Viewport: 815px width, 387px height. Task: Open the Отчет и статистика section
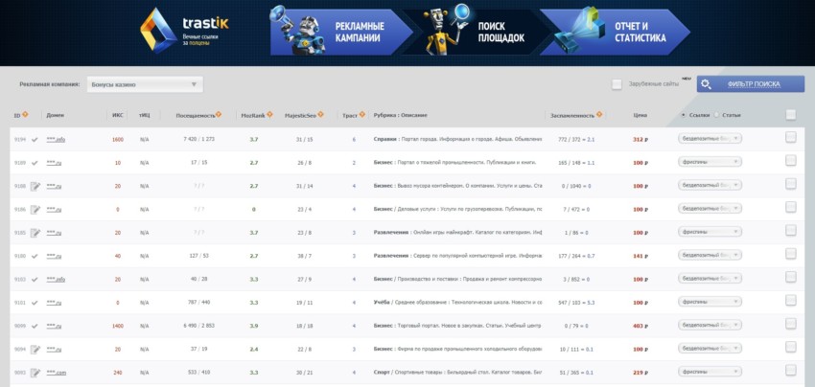click(x=616, y=32)
